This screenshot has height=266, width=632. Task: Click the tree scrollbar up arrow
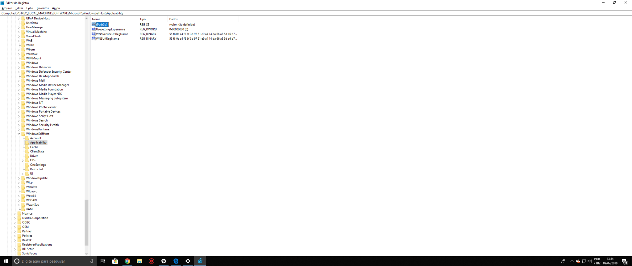point(86,18)
